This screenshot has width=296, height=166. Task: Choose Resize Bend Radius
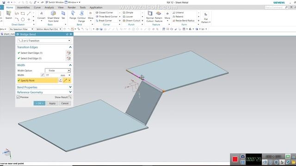click(x=183, y=20)
